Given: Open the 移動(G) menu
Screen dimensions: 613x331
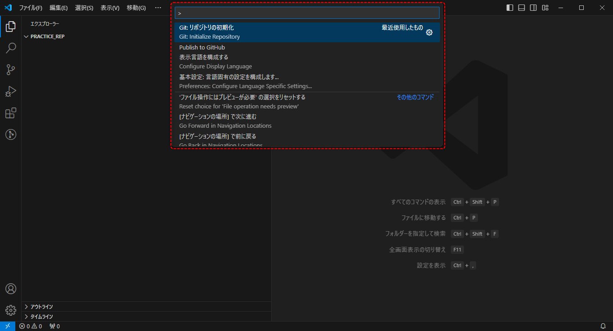Looking at the screenshot, I should click(136, 8).
